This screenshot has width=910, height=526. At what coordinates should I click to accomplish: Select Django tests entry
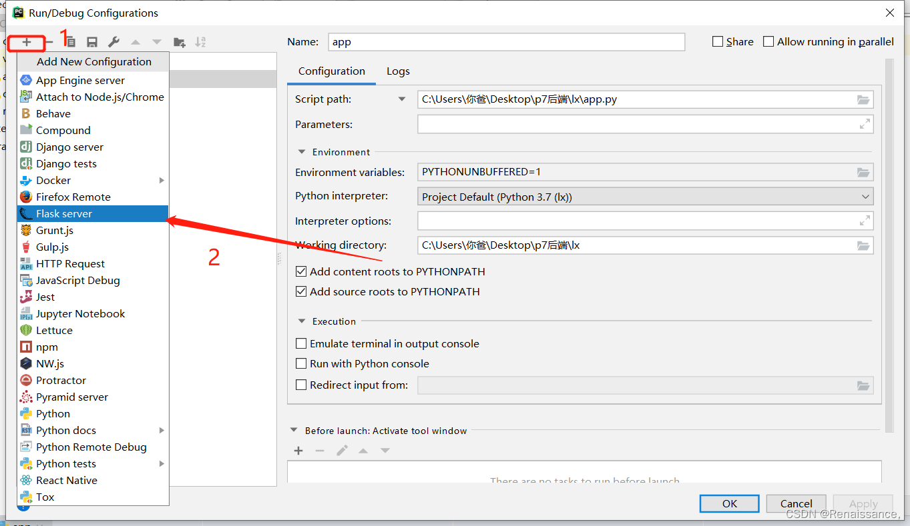click(93, 163)
